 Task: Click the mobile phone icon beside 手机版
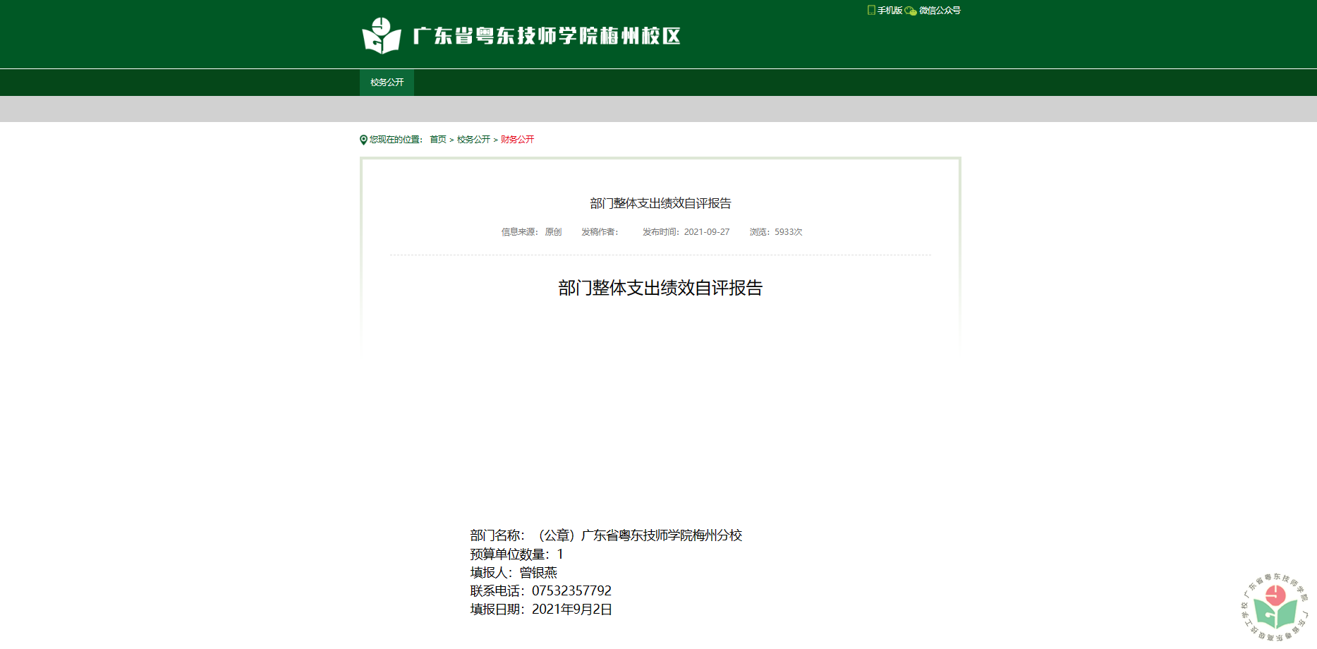pos(871,10)
